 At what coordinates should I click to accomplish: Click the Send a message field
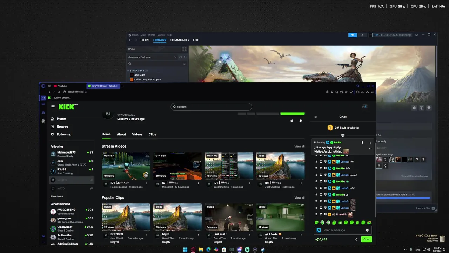(343, 230)
